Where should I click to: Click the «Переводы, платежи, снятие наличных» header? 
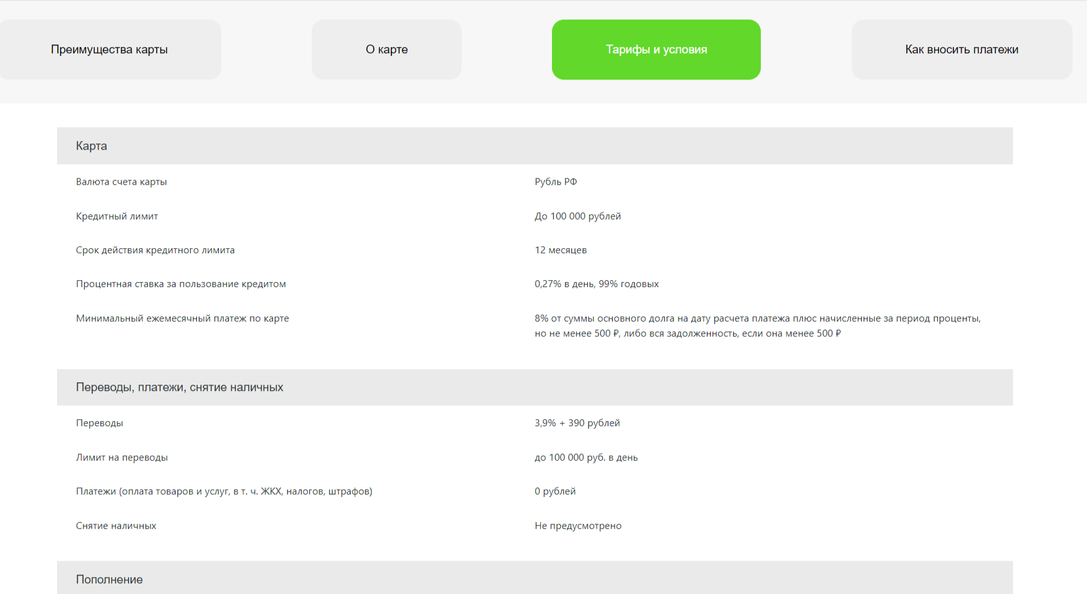pyautogui.click(x=179, y=387)
